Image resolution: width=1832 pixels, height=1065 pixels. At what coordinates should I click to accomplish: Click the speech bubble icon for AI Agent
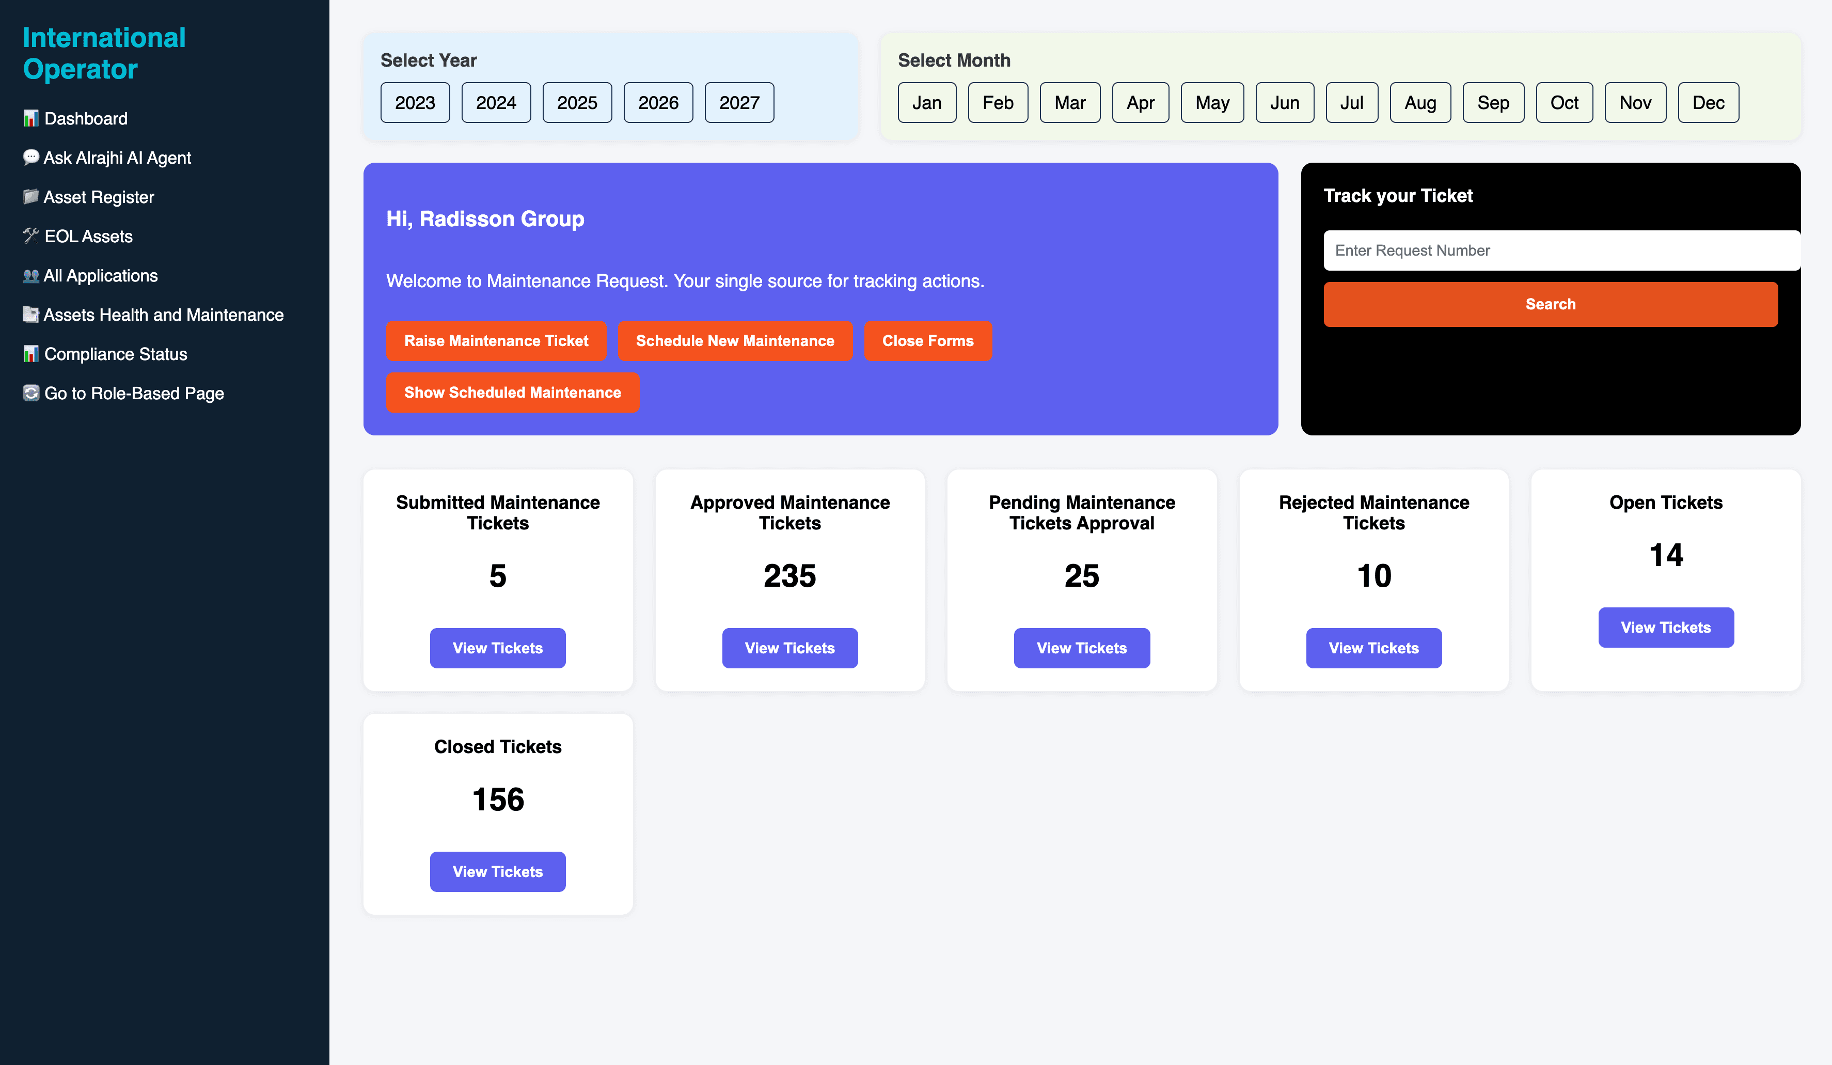pyautogui.click(x=30, y=158)
